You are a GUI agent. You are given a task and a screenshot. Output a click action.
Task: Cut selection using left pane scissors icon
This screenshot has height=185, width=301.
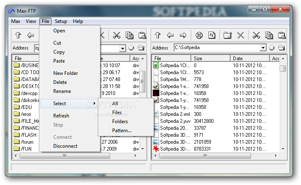[117, 35]
